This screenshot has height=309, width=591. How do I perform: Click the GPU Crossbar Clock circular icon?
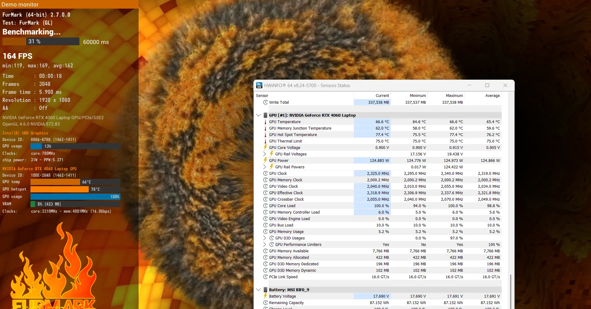(x=265, y=199)
